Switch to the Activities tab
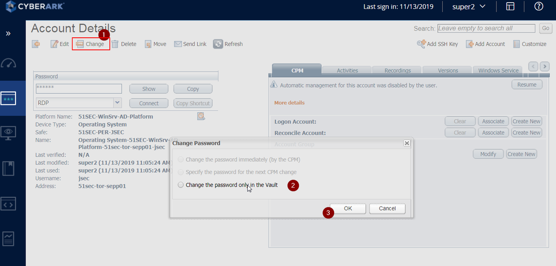The width and height of the screenshot is (556, 266). click(347, 70)
